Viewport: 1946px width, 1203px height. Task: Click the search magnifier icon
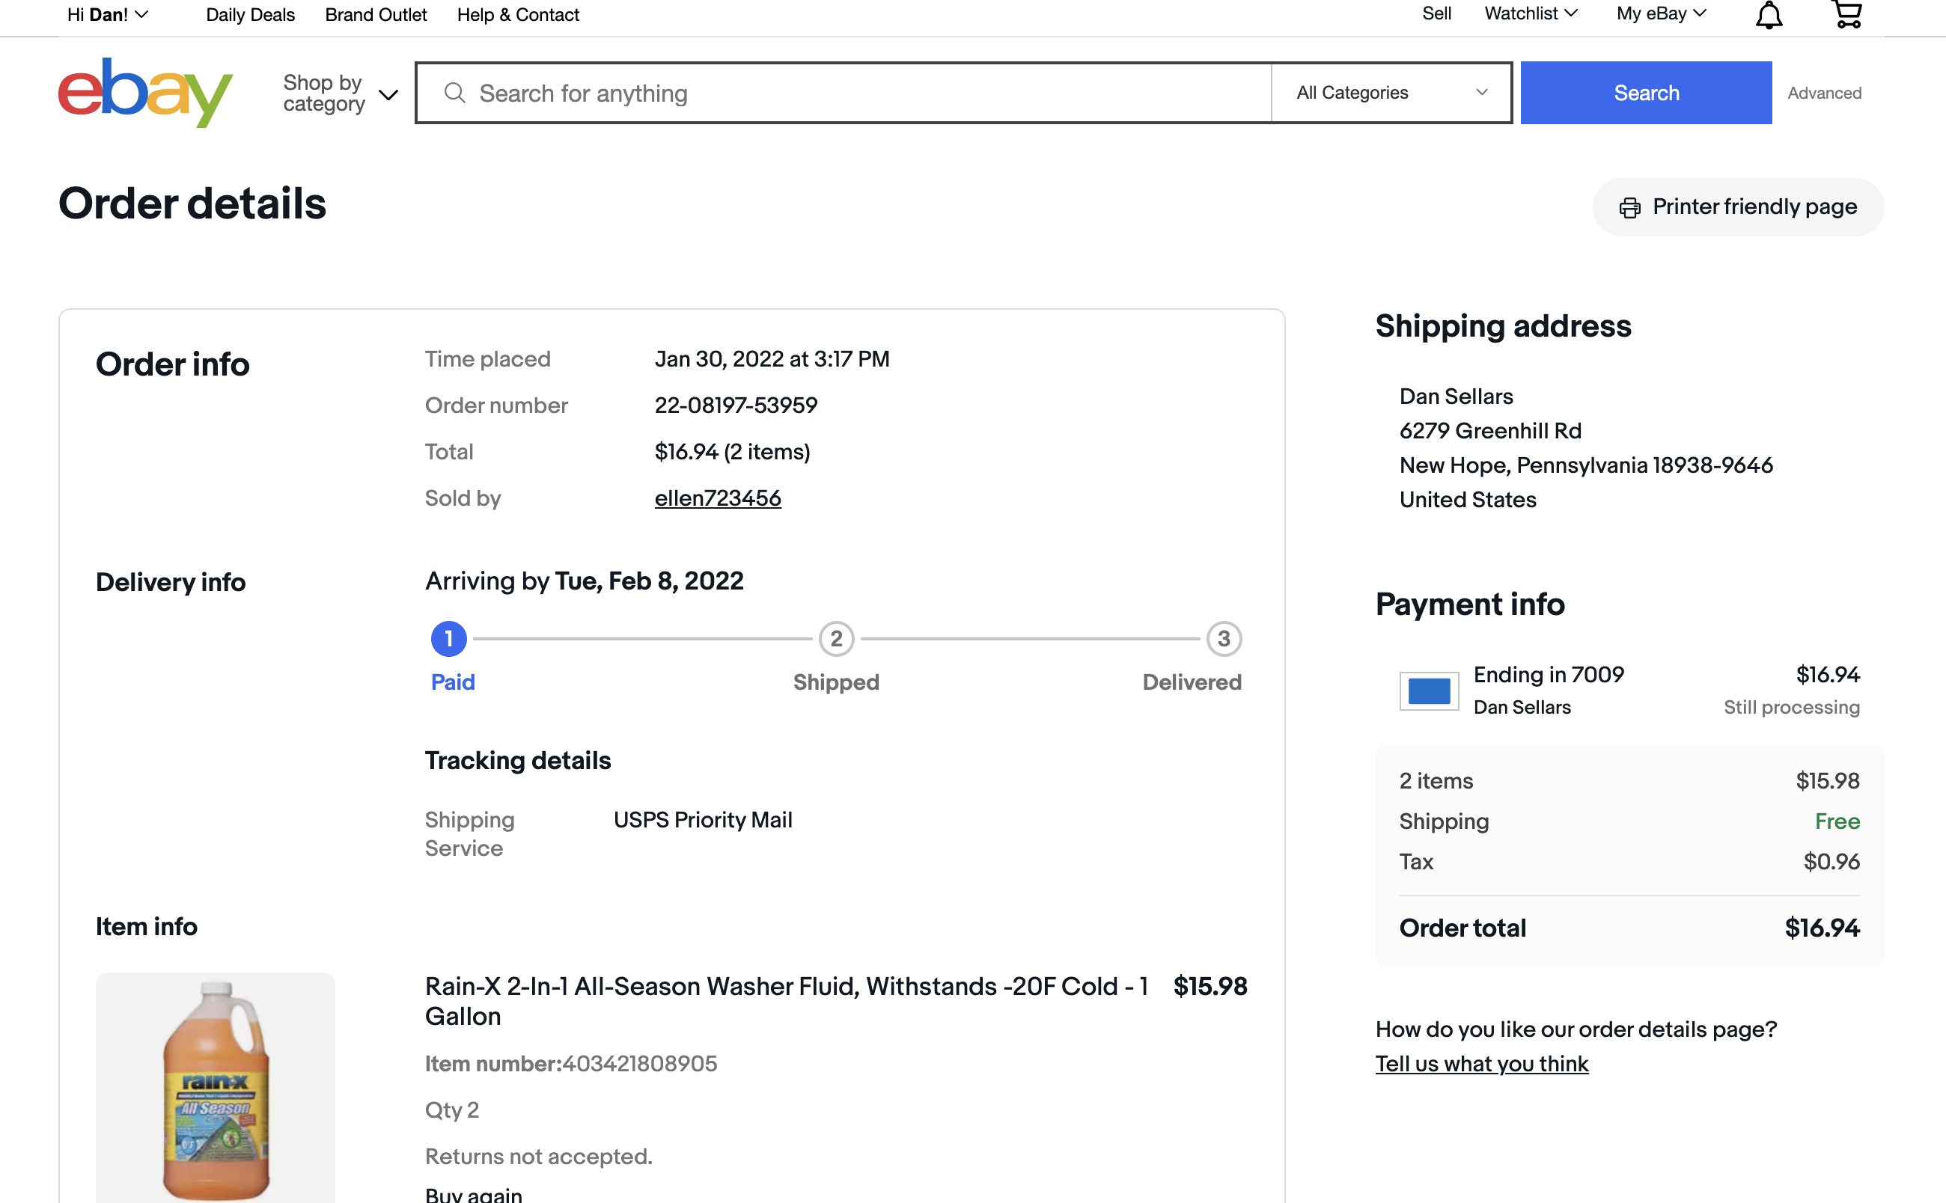click(454, 93)
